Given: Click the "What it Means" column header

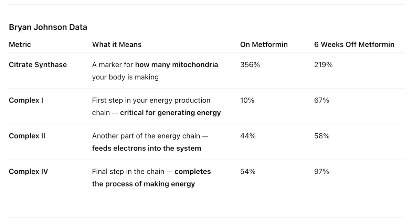Looking at the screenshot, I should point(117,44).
